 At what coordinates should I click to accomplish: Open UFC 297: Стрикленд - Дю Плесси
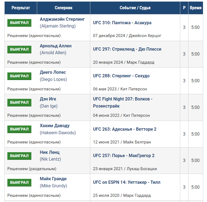click(127, 49)
